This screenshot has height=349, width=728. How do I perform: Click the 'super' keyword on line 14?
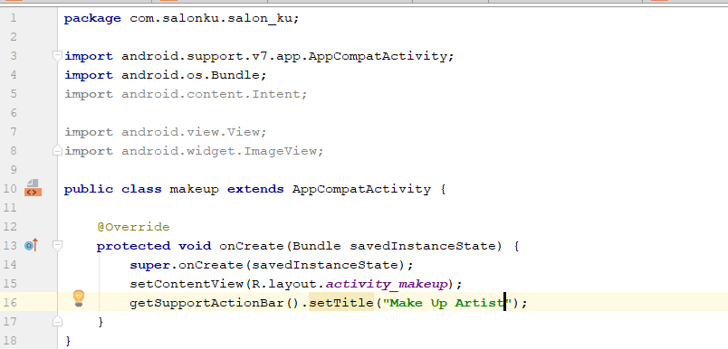149,265
